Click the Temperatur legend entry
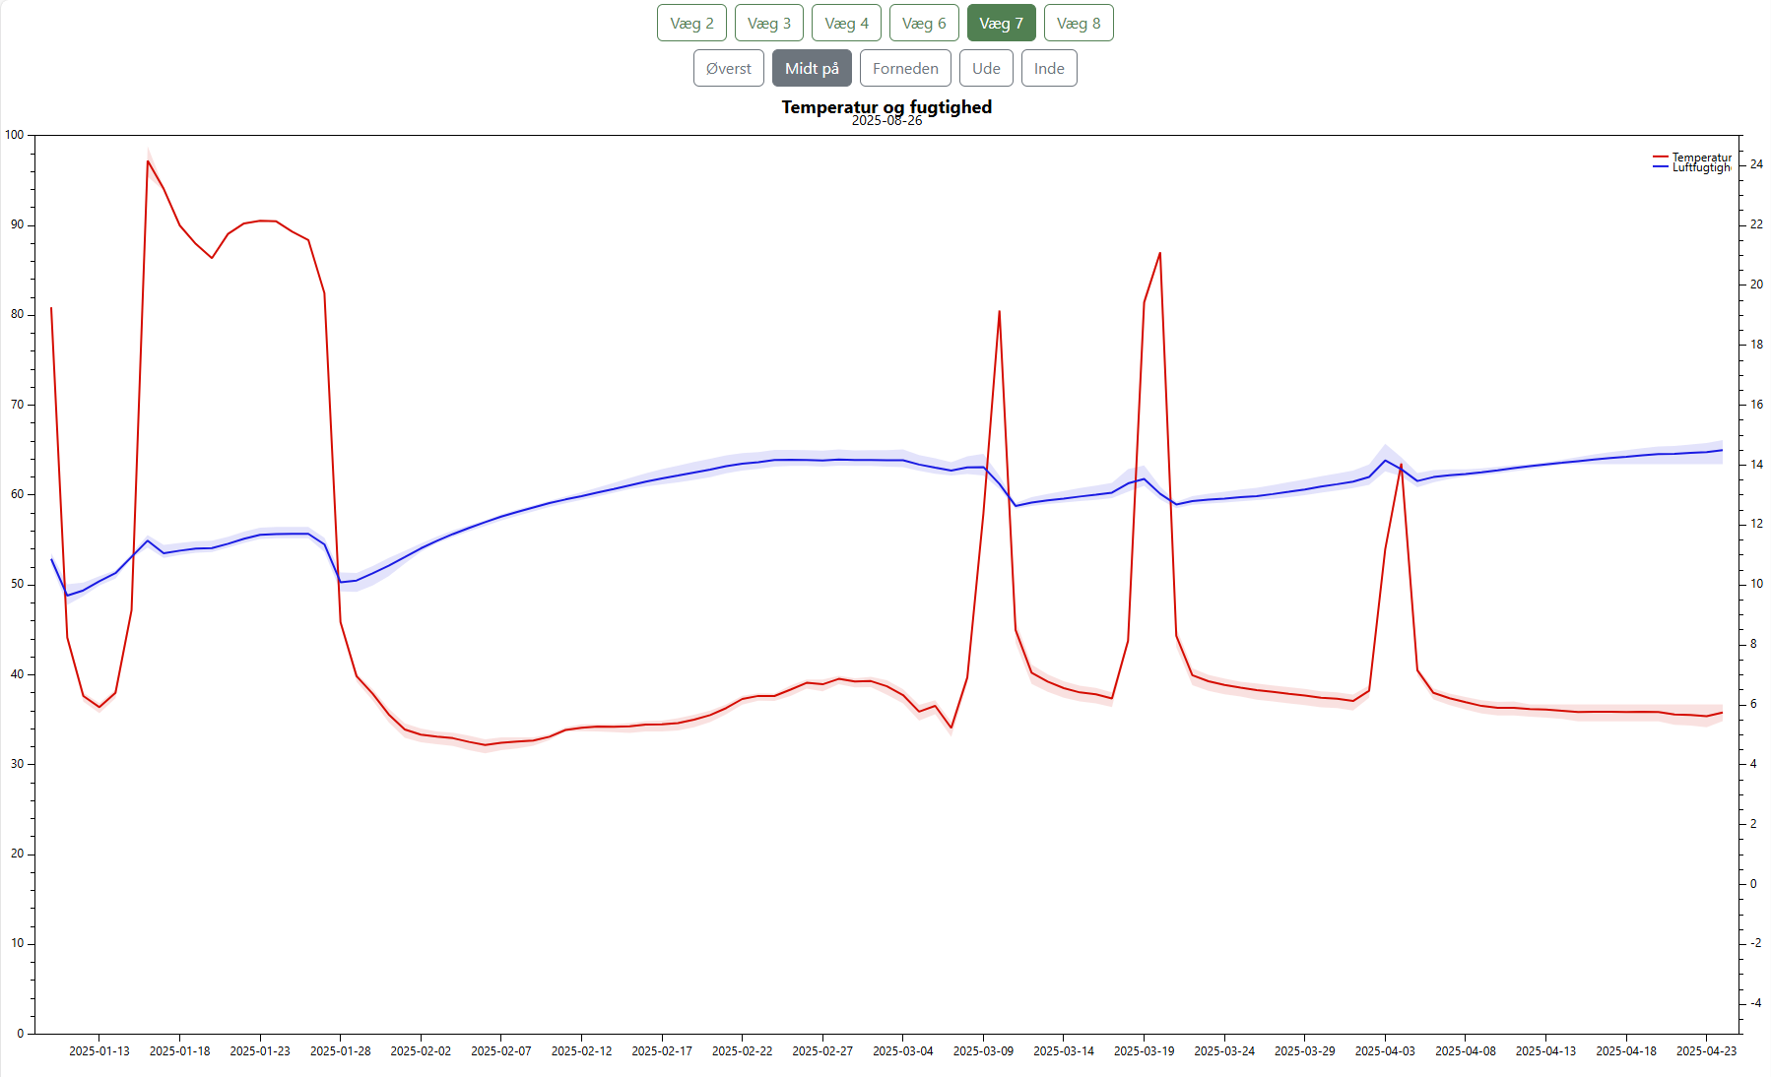Image resolution: width=1771 pixels, height=1077 pixels. tap(1692, 158)
